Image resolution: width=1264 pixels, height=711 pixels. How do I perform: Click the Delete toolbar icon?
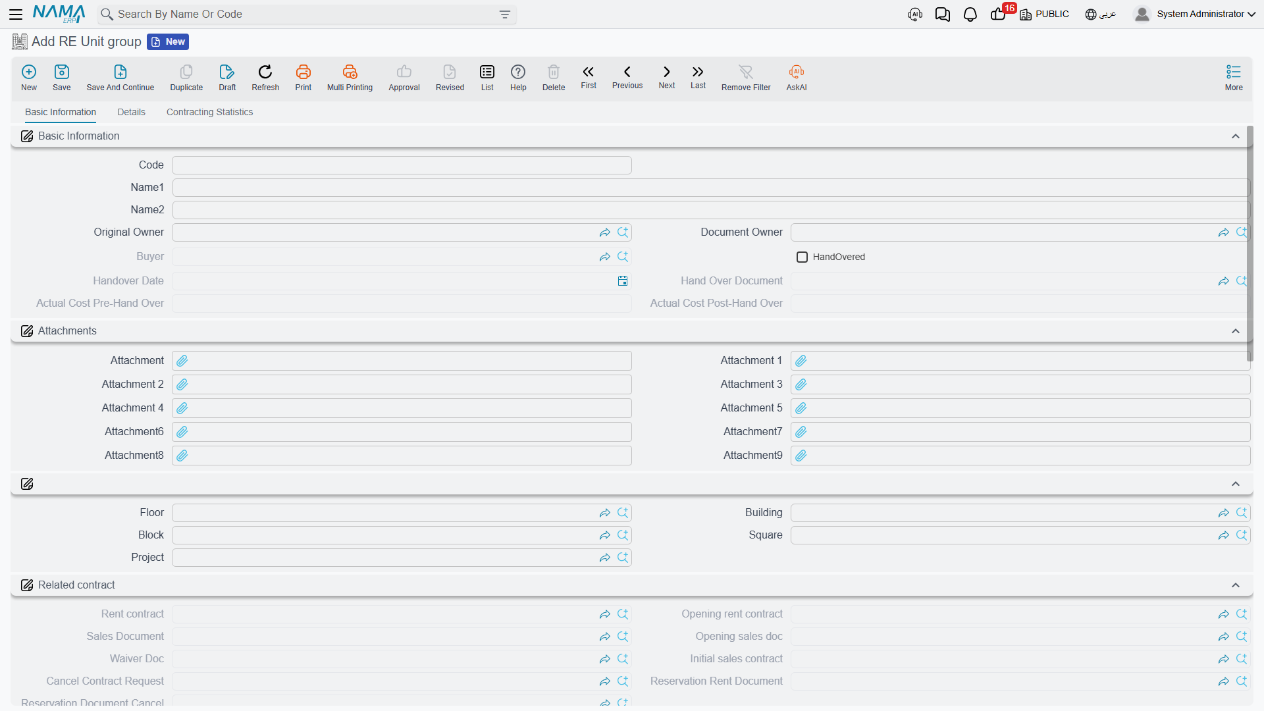554,77
